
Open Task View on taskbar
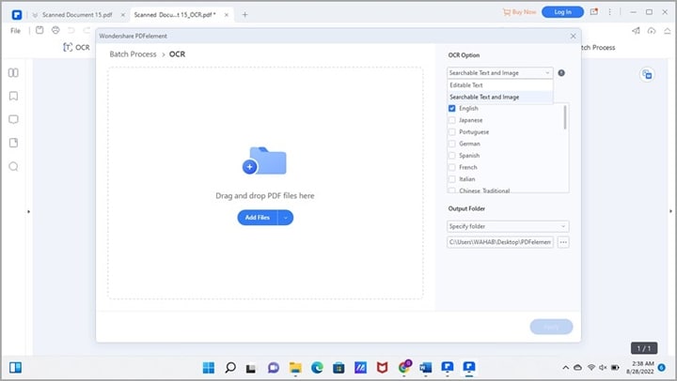tap(251, 368)
